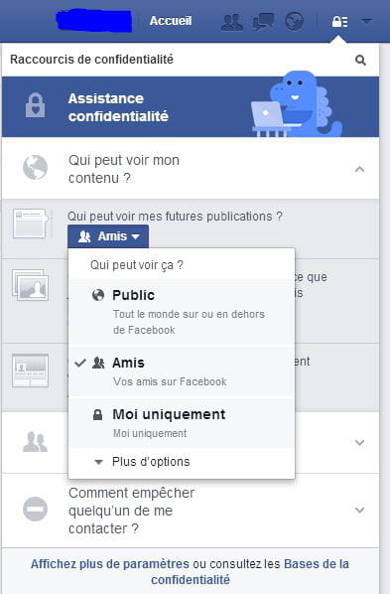Image resolution: width=390 pixels, height=594 pixels.
Task: Select the checked Amis audience option
Action: click(x=182, y=371)
